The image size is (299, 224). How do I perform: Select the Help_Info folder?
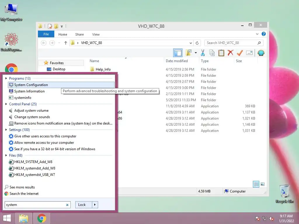(103, 69)
